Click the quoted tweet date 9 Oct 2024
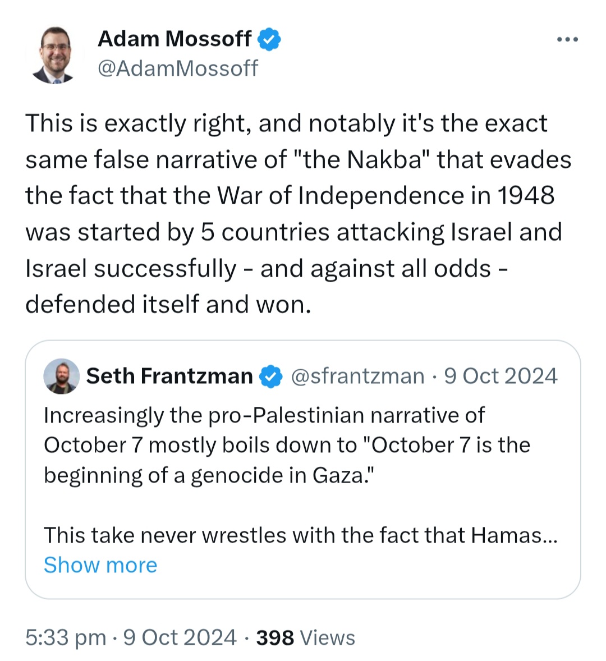 pos(501,376)
